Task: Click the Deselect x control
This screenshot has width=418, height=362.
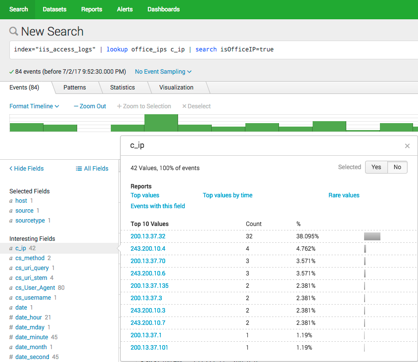Action: (x=184, y=106)
